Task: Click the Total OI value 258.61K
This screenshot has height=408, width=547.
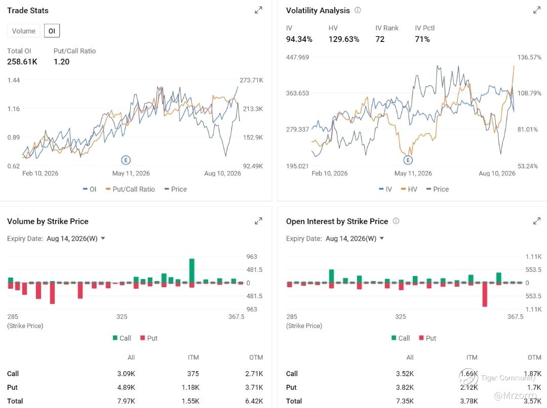Action: coord(22,62)
